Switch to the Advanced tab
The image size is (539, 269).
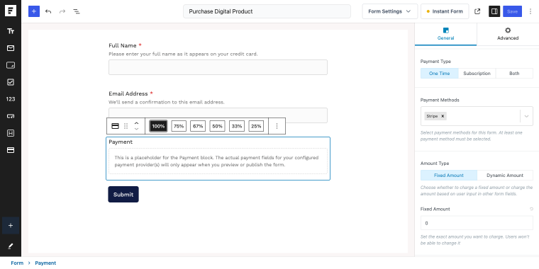[x=508, y=34]
